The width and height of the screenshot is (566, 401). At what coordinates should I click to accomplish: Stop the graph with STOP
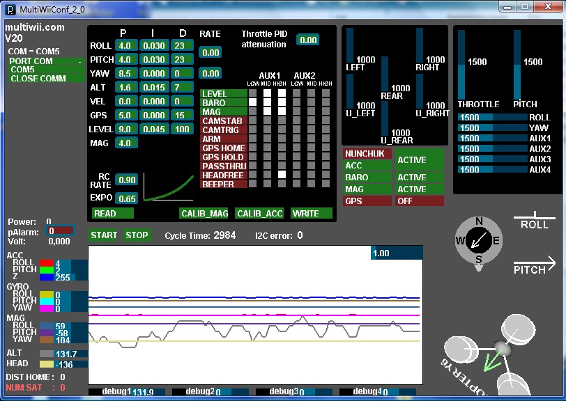click(137, 235)
